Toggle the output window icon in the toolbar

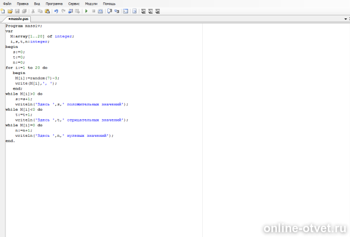(x=126, y=11)
